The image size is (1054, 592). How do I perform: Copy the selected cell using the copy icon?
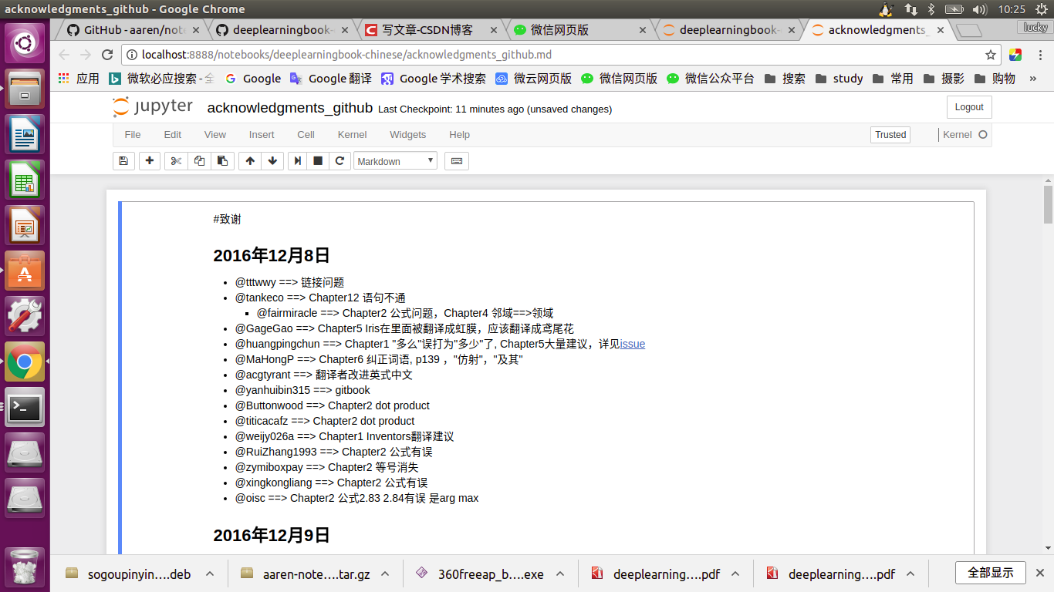[x=198, y=160]
